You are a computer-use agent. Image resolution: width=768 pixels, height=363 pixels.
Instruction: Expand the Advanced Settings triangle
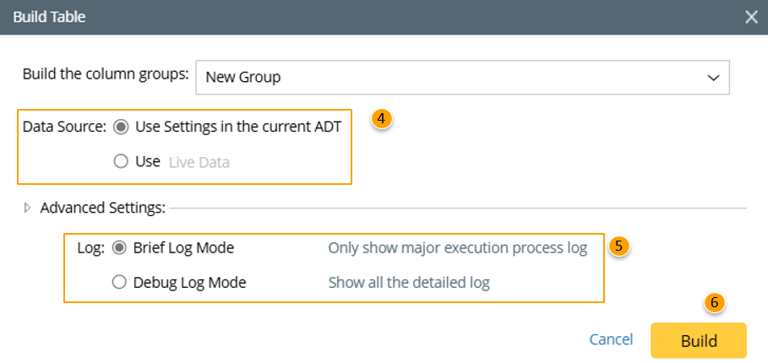pyautogui.click(x=29, y=208)
